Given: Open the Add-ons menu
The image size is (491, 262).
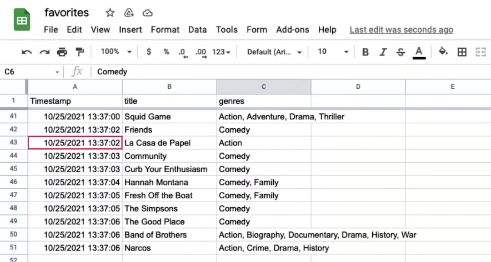Looking at the screenshot, I should pos(293,30).
